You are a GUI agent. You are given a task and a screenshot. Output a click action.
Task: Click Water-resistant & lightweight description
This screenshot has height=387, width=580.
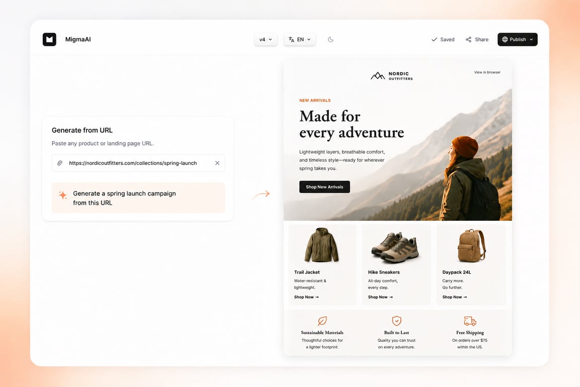(310, 284)
